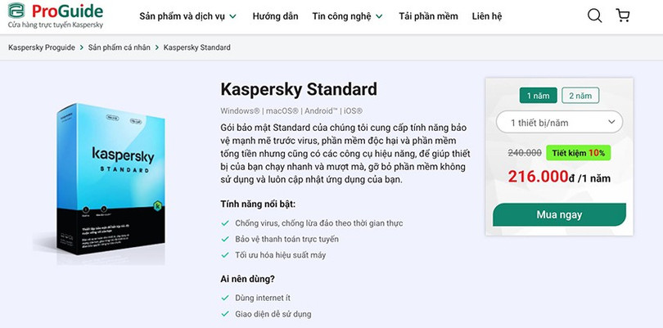
Task: Click the checkmark beside Giao diện dễ sử dụng
Action: (225, 313)
